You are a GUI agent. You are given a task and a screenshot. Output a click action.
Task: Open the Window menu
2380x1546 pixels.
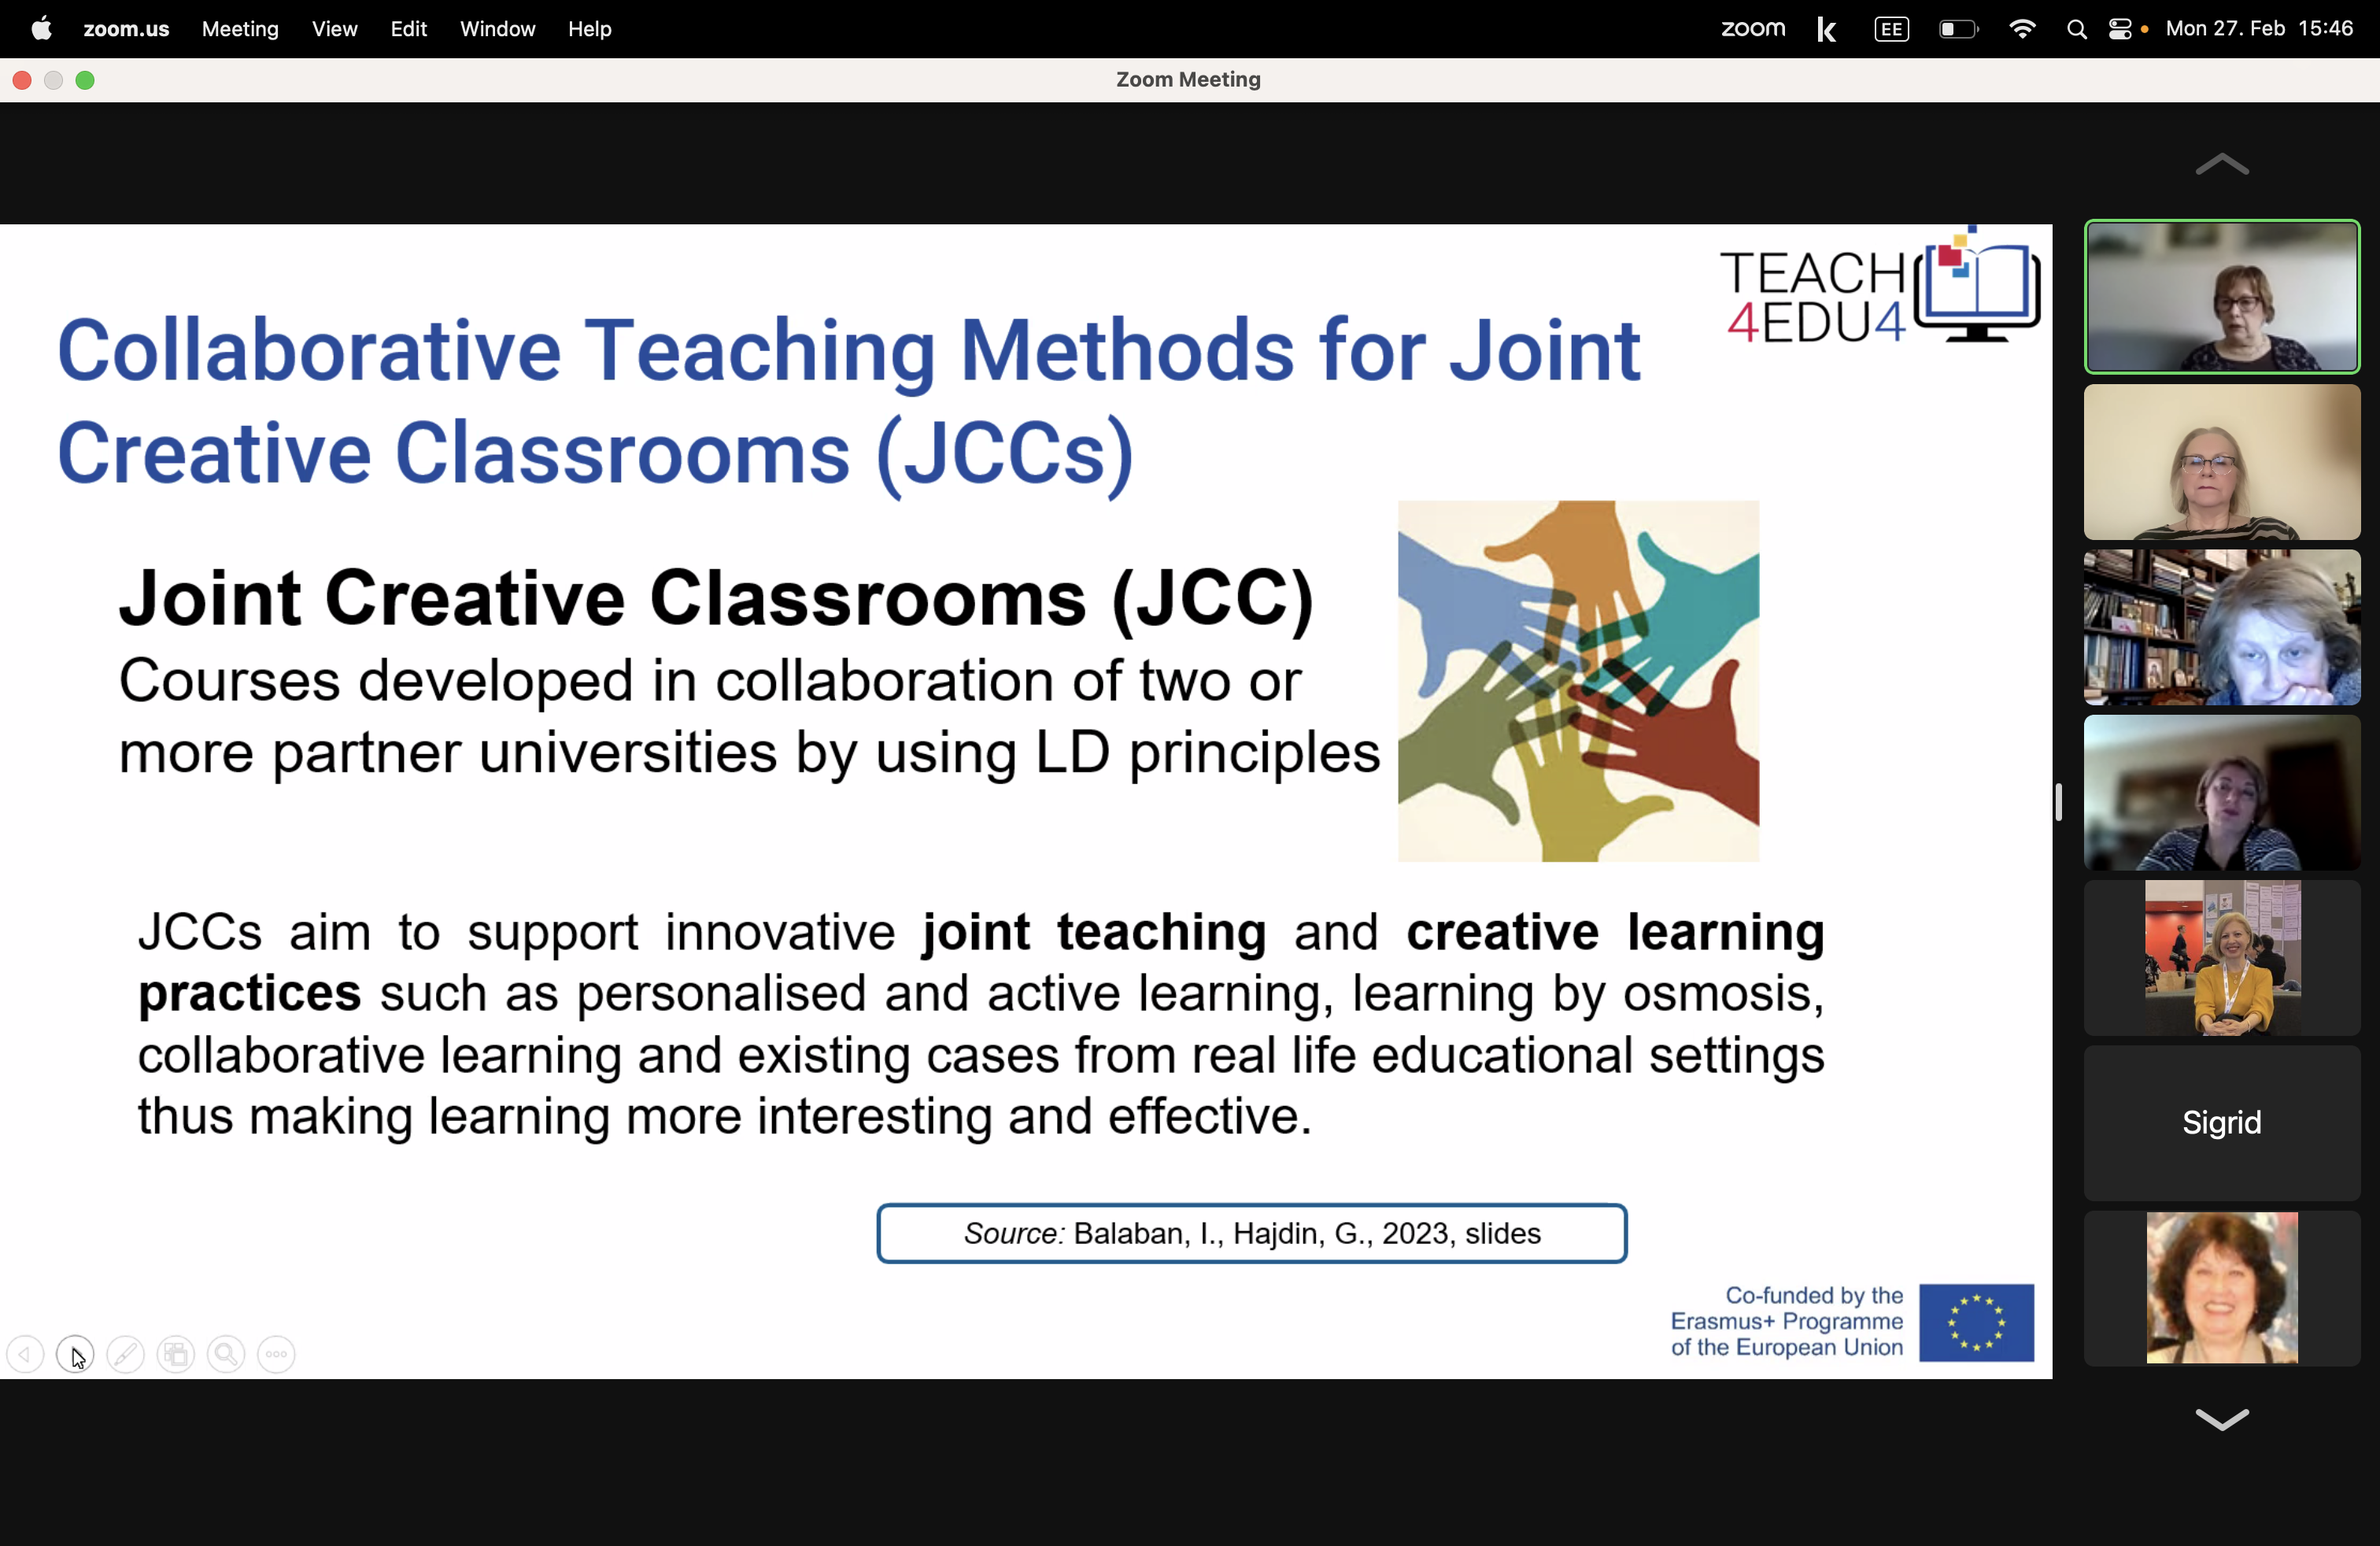click(497, 29)
